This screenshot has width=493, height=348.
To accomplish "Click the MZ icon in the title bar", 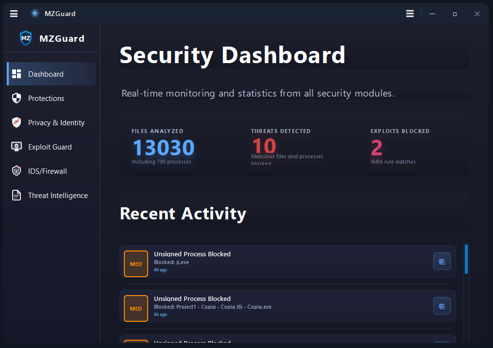I will (34, 13).
